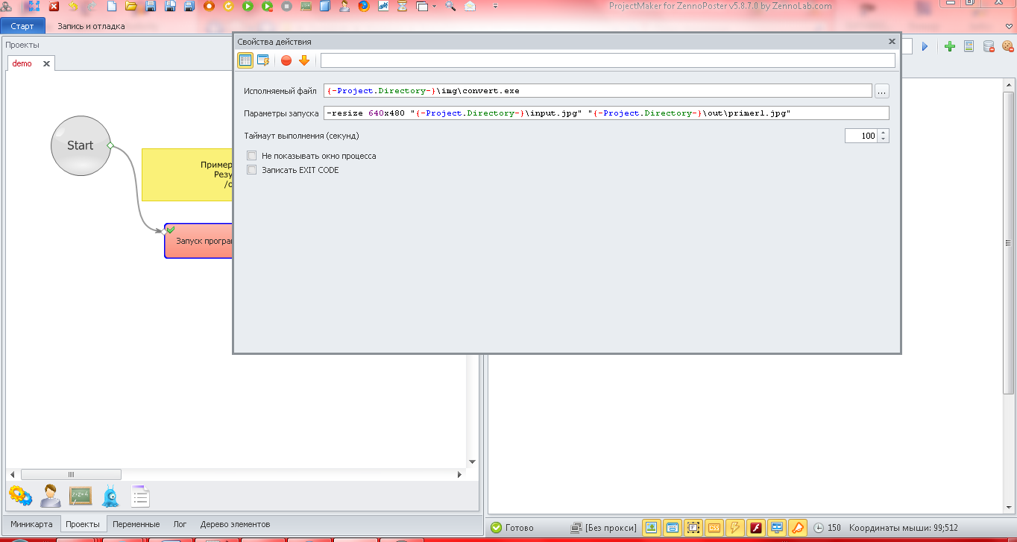The height and width of the screenshot is (542, 1017).
Task: Open the 'Дерево элементов' bottom tab
Action: point(235,524)
